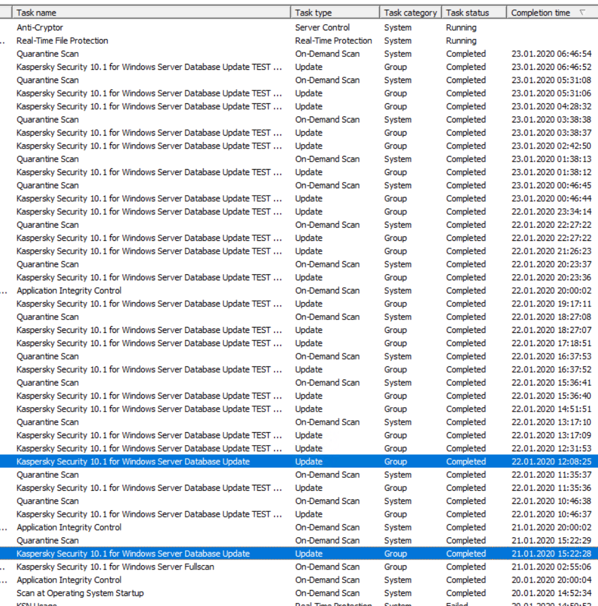Viewport: 598px width, 606px height.
Task: Click Running status in the Anti-Cryptor row
Action: pyautogui.click(x=461, y=27)
